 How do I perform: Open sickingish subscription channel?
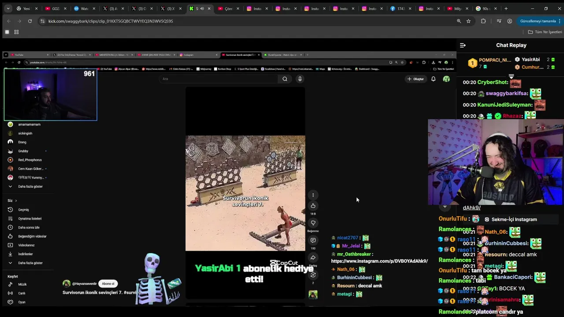tap(25, 133)
